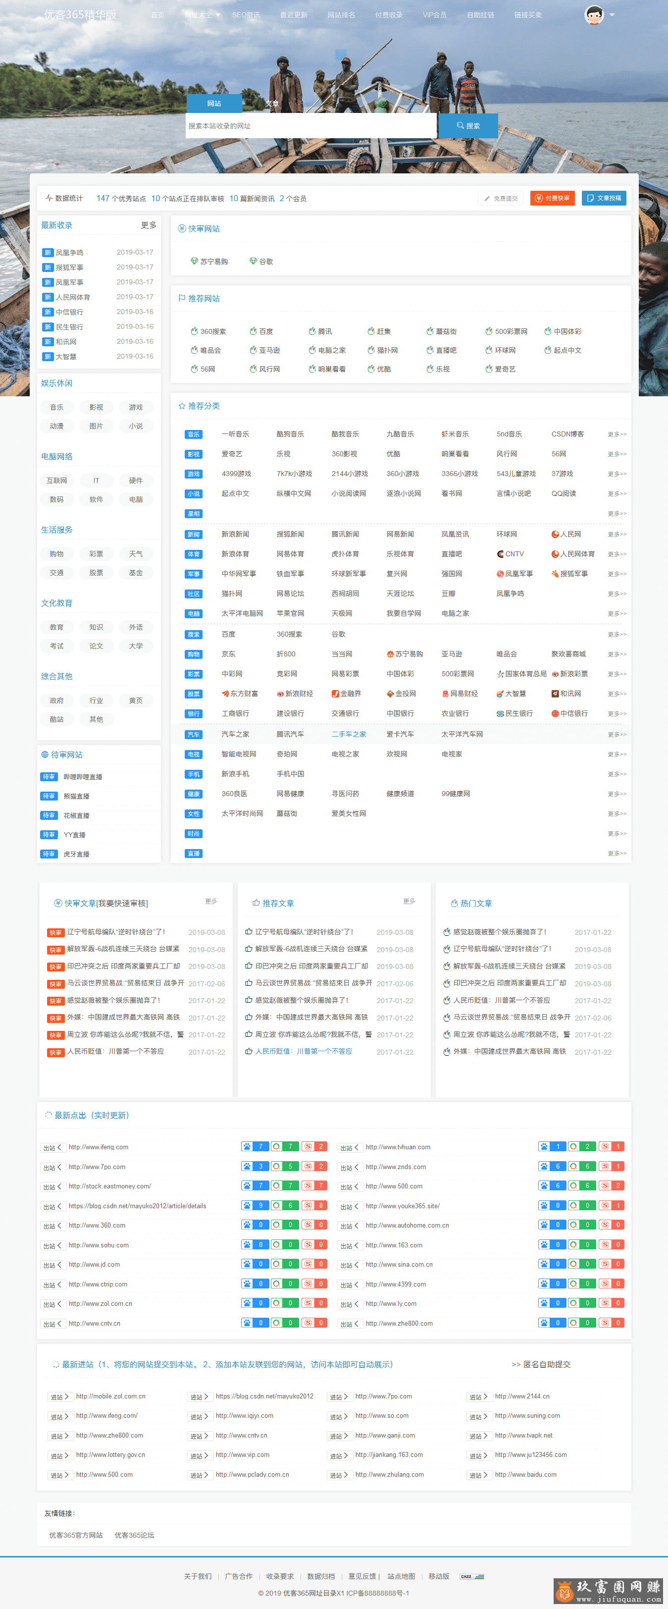
Task: Click the 国家体育总局 logo icon in 彩票 row
Action: [500, 674]
